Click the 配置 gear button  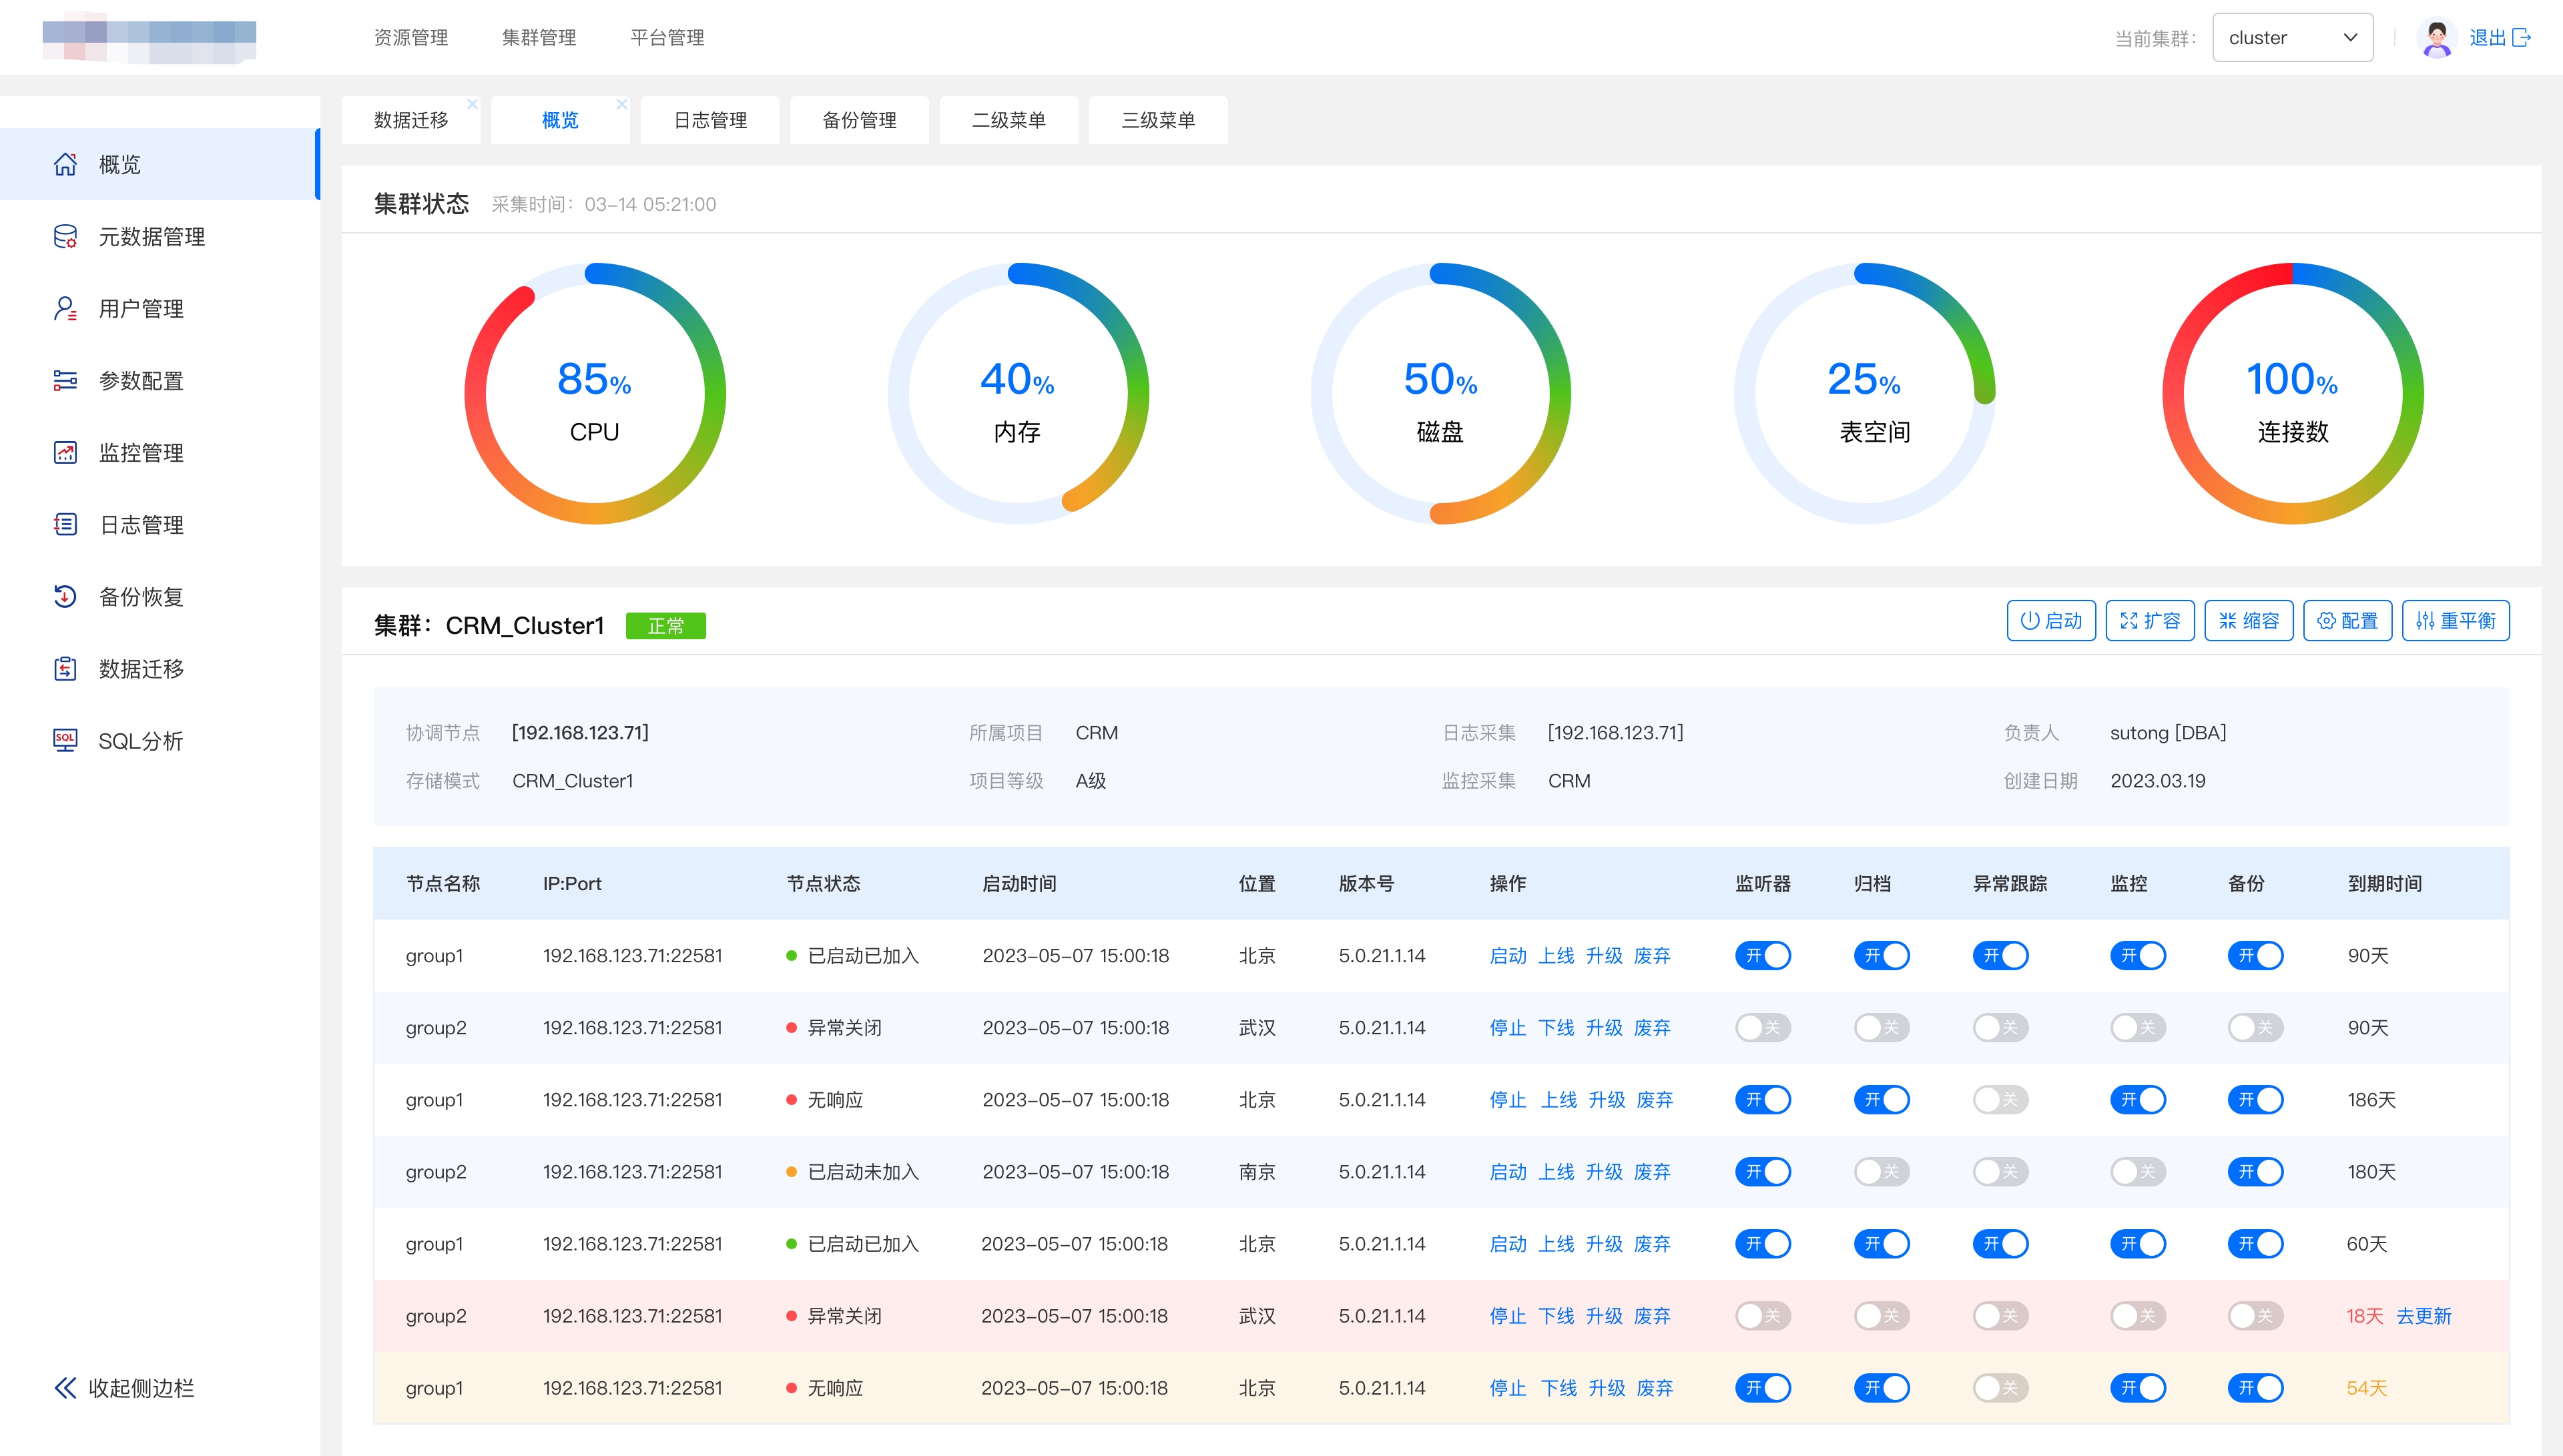2348,621
